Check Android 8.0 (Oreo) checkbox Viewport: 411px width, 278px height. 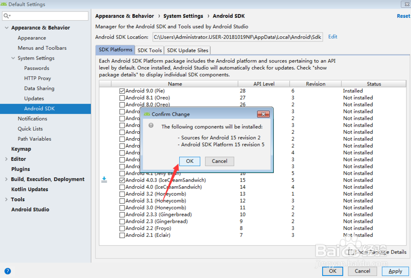click(122, 104)
